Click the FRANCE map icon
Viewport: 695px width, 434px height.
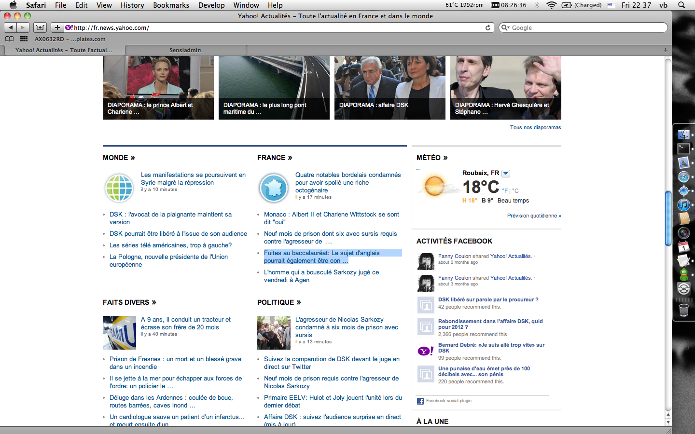(x=274, y=188)
